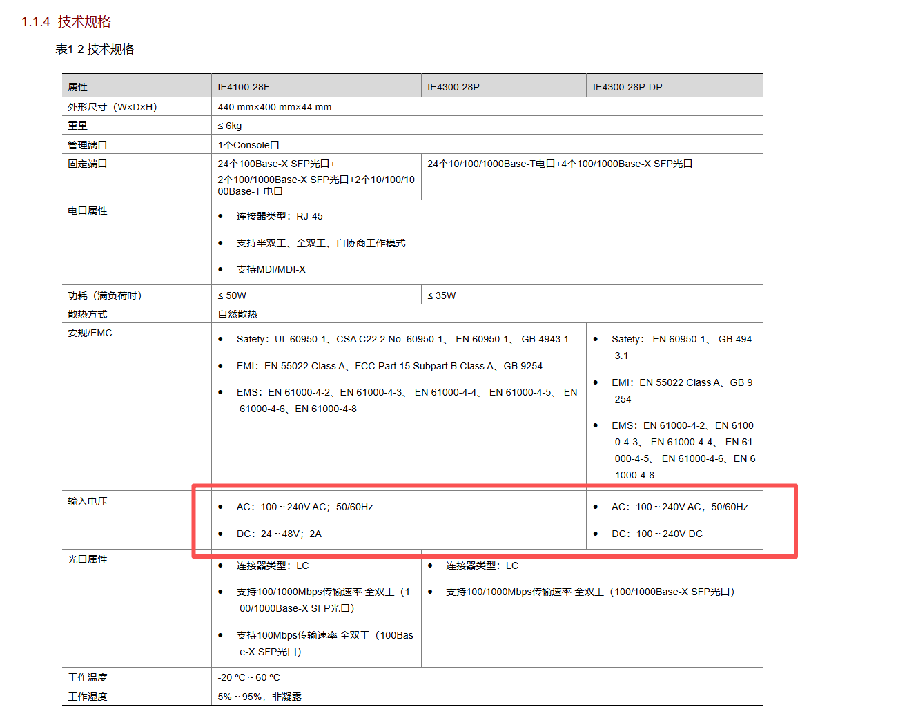Viewport: 907px width, 727px height.
Task: Select the IE4300-28P-DP column header
Action: point(627,87)
